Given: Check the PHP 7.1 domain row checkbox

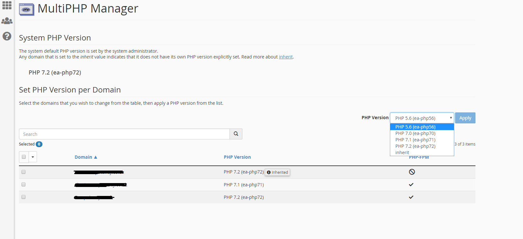Looking at the screenshot, I should pos(23,184).
